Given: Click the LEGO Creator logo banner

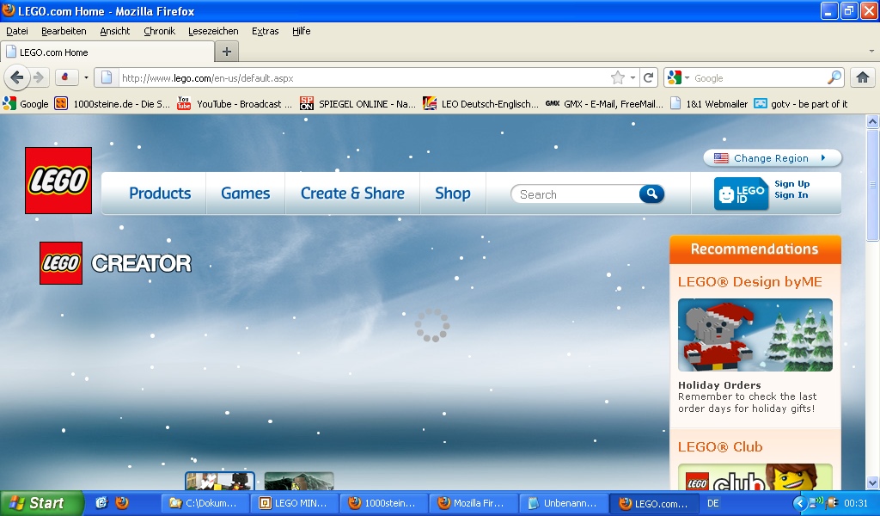Looking at the screenshot, I should click(116, 263).
